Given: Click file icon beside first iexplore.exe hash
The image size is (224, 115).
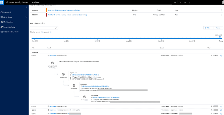Looking at the screenshot, I should click(70, 75).
